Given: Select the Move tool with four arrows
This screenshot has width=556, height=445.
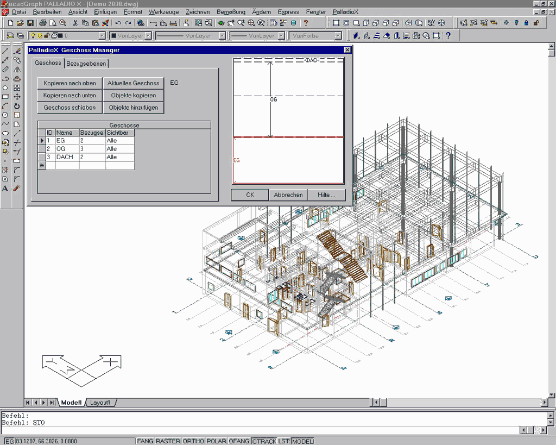Looking at the screenshot, I should 17,97.
